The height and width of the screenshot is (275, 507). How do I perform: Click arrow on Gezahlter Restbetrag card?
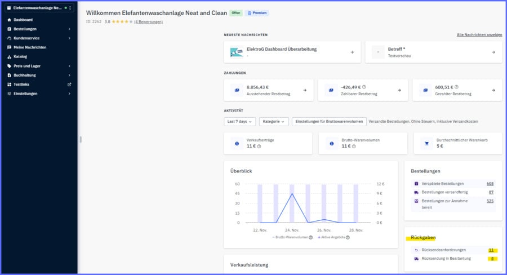493,90
